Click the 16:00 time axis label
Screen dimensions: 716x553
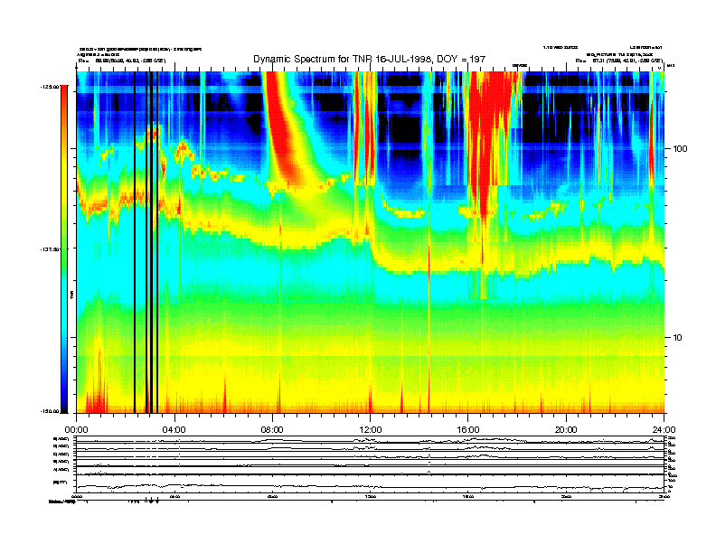point(468,430)
